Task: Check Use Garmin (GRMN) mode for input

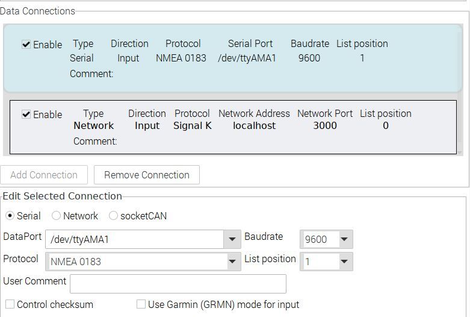Action: tap(141, 304)
